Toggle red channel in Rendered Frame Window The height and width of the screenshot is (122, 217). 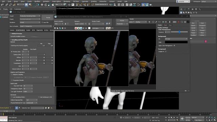click(x=76, y=28)
